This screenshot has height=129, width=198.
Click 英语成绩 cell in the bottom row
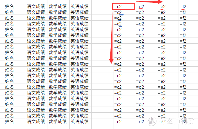(x=80, y=121)
